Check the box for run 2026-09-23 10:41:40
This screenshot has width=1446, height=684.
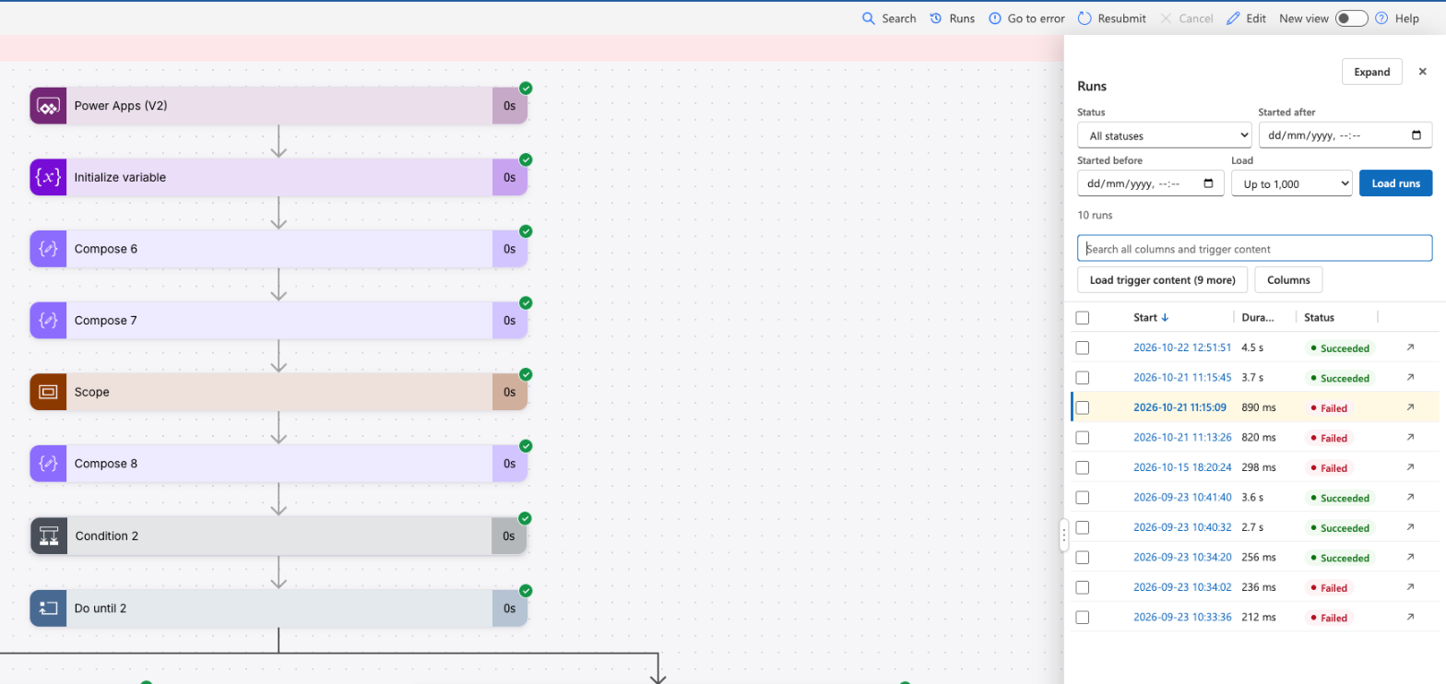coord(1083,497)
